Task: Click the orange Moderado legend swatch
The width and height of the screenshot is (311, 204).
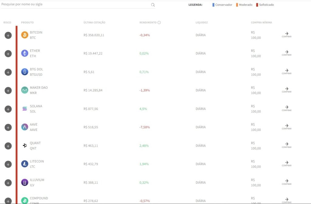Action: click(x=237, y=5)
